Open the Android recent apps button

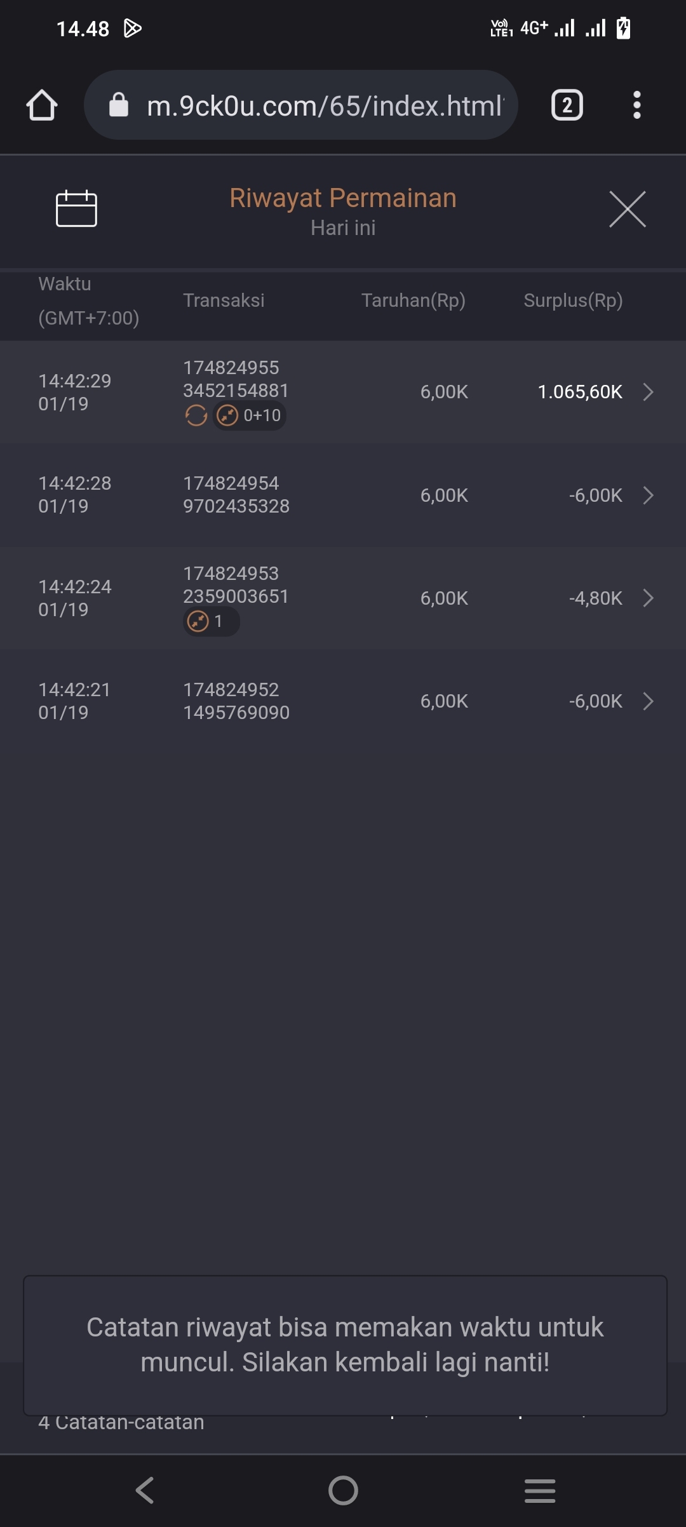coord(540,1490)
